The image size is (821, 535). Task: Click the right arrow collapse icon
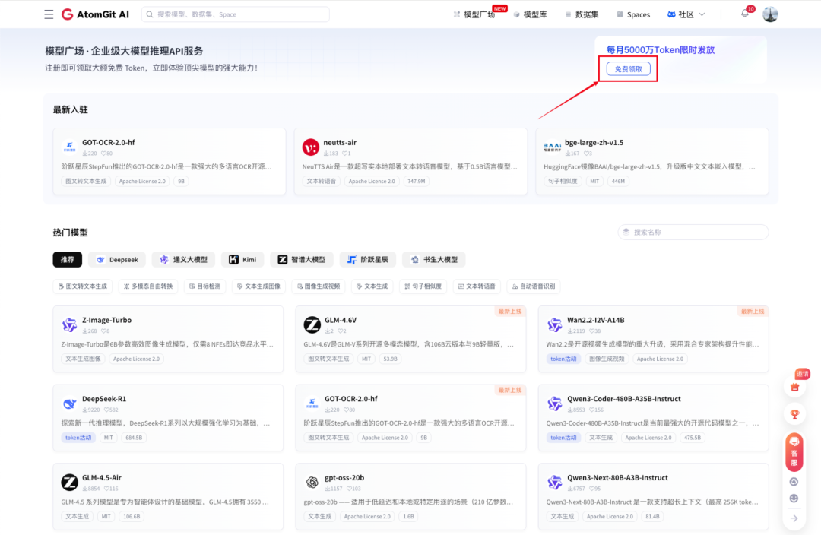tap(794, 518)
